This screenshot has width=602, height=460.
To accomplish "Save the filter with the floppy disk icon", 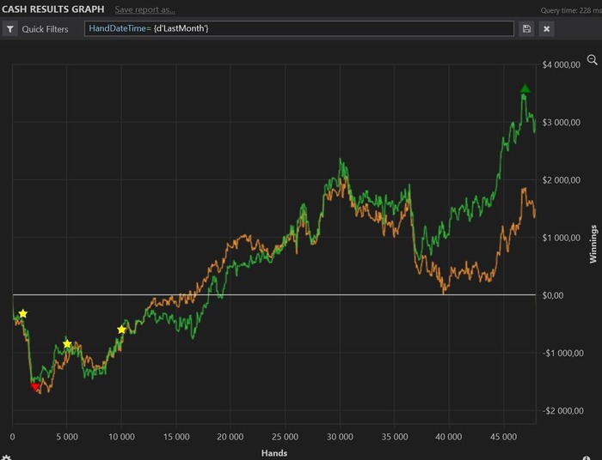I will click(x=526, y=28).
